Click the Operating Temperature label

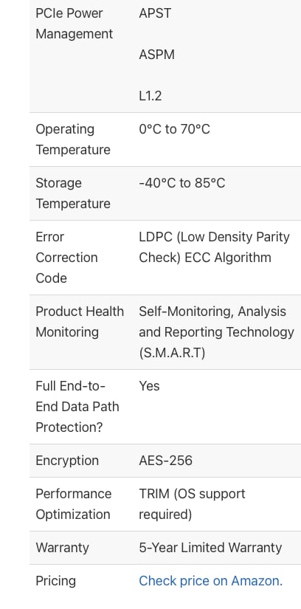tap(73, 140)
